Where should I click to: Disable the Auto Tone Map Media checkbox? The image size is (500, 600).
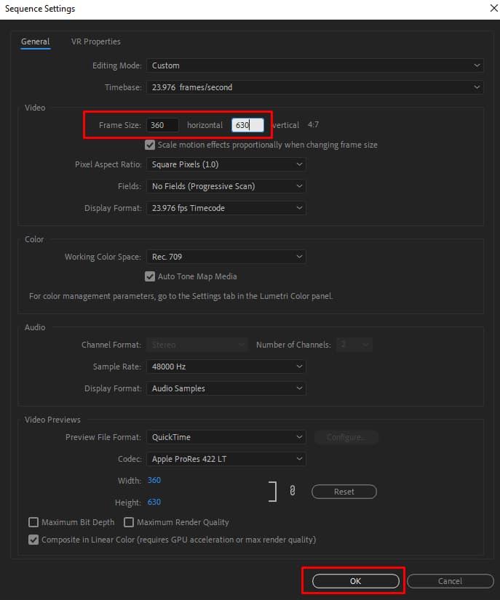coord(151,276)
